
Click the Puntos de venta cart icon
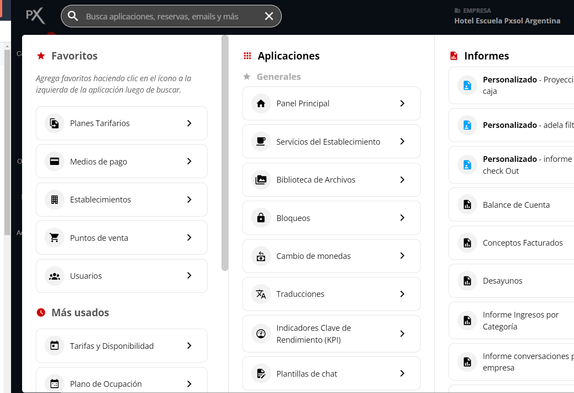(54, 238)
